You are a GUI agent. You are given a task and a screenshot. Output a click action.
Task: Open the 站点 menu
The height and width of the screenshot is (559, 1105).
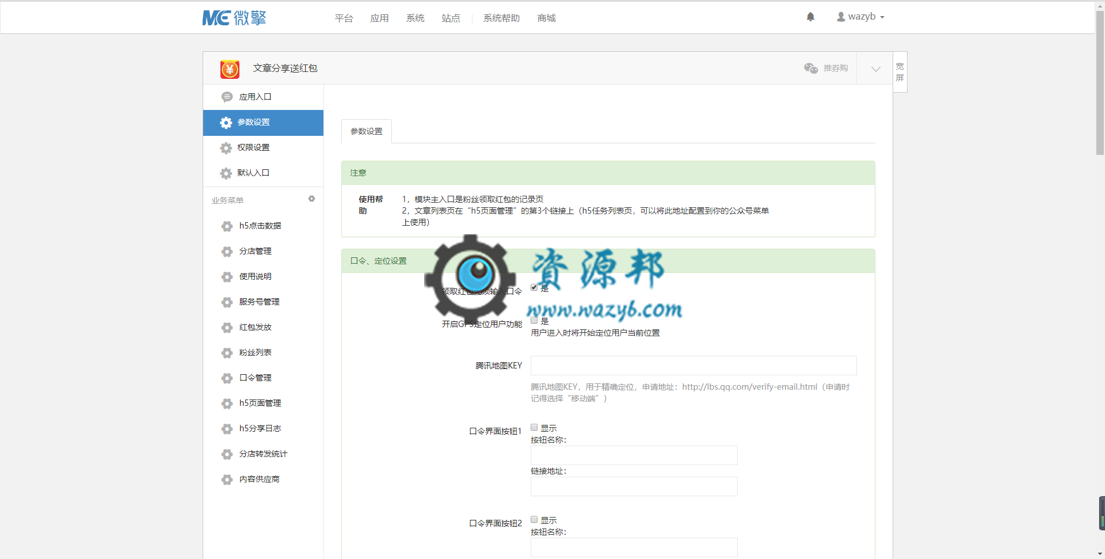pos(451,18)
